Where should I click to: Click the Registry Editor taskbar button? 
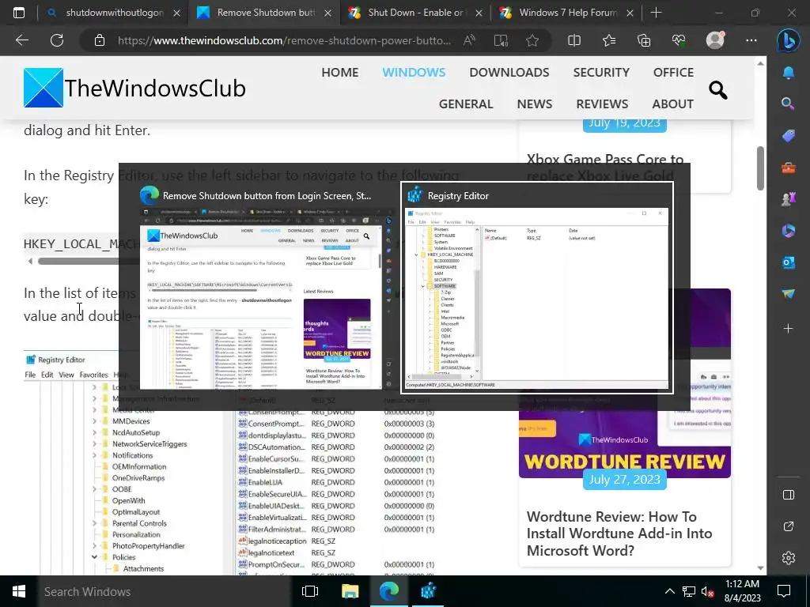click(428, 591)
